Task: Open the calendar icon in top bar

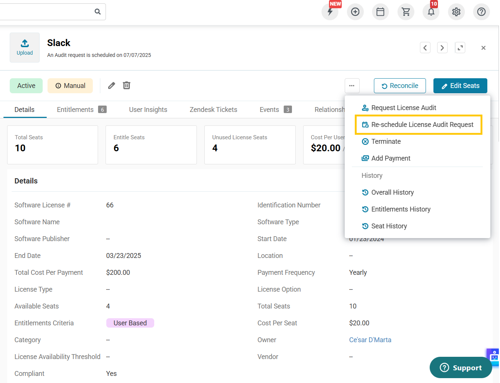Action: [380, 12]
